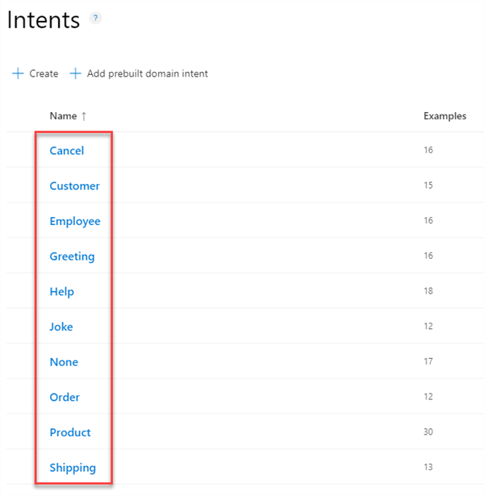Screen dimensions: 484x496
Task: Open the Cancel intent
Action: (67, 151)
